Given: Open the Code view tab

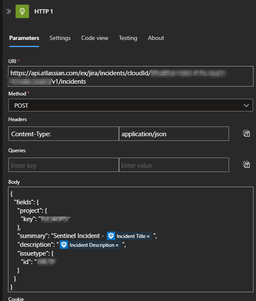Looking at the screenshot, I should [95, 38].
